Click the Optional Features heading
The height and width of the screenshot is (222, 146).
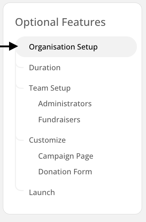point(60,22)
